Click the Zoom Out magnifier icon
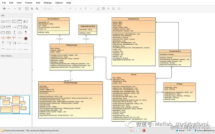This screenshot has height=134, width=215. click(x=37, y=9)
